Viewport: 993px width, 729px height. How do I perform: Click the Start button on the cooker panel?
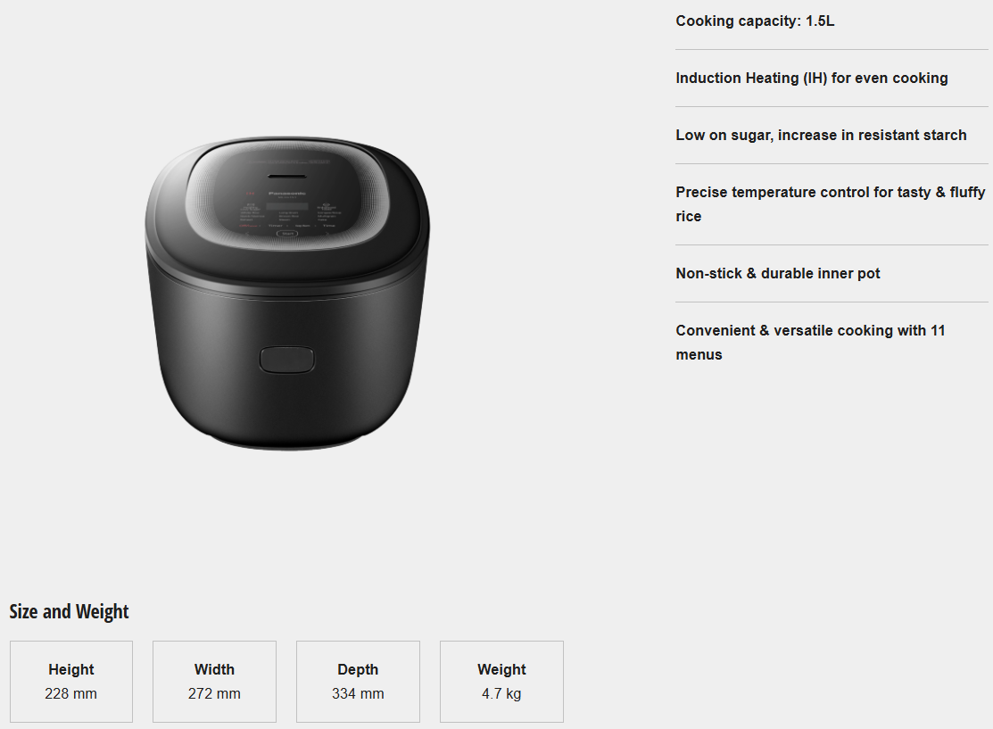click(x=287, y=234)
